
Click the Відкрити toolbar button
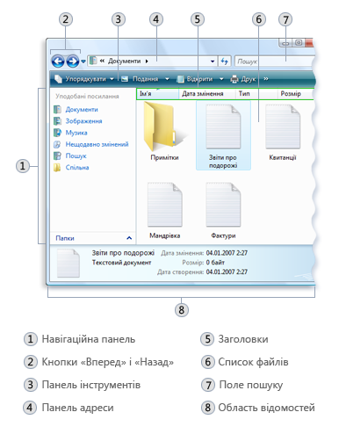[195, 79]
